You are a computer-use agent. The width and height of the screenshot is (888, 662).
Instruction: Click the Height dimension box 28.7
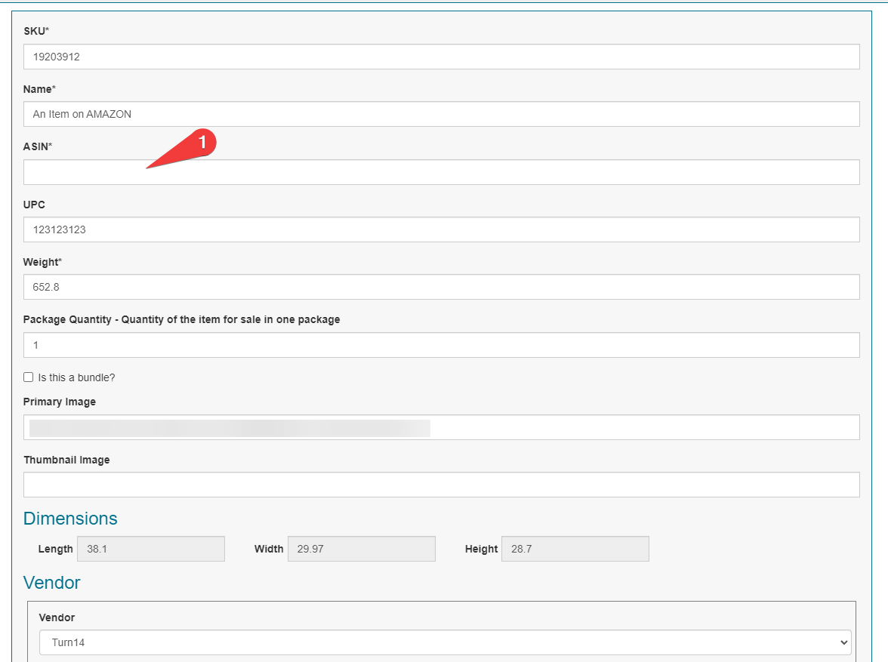pyautogui.click(x=575, y=549)
